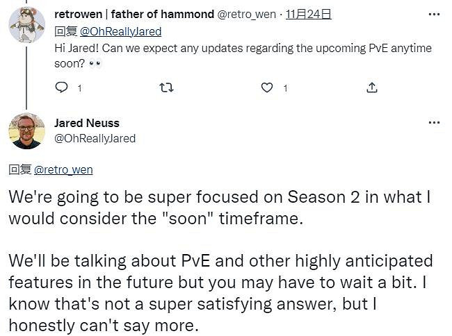Click the @OhReallyJared handle under Jared Neuss
Viewport: 452px width, 336px height.
pyautogui.click(x=95, y=138)
